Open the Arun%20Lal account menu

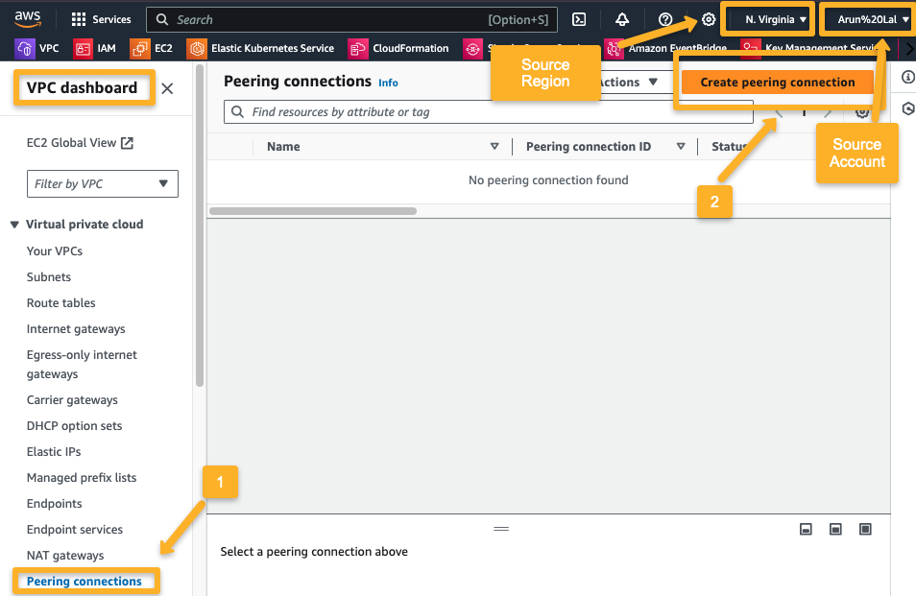tap(873, 19)
